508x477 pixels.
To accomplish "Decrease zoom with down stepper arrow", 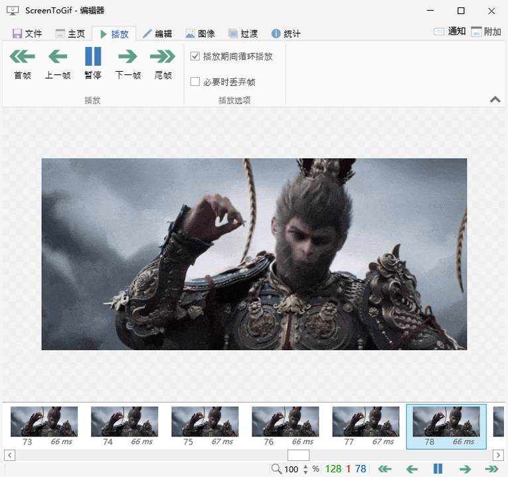I will (x=305, y=472).
